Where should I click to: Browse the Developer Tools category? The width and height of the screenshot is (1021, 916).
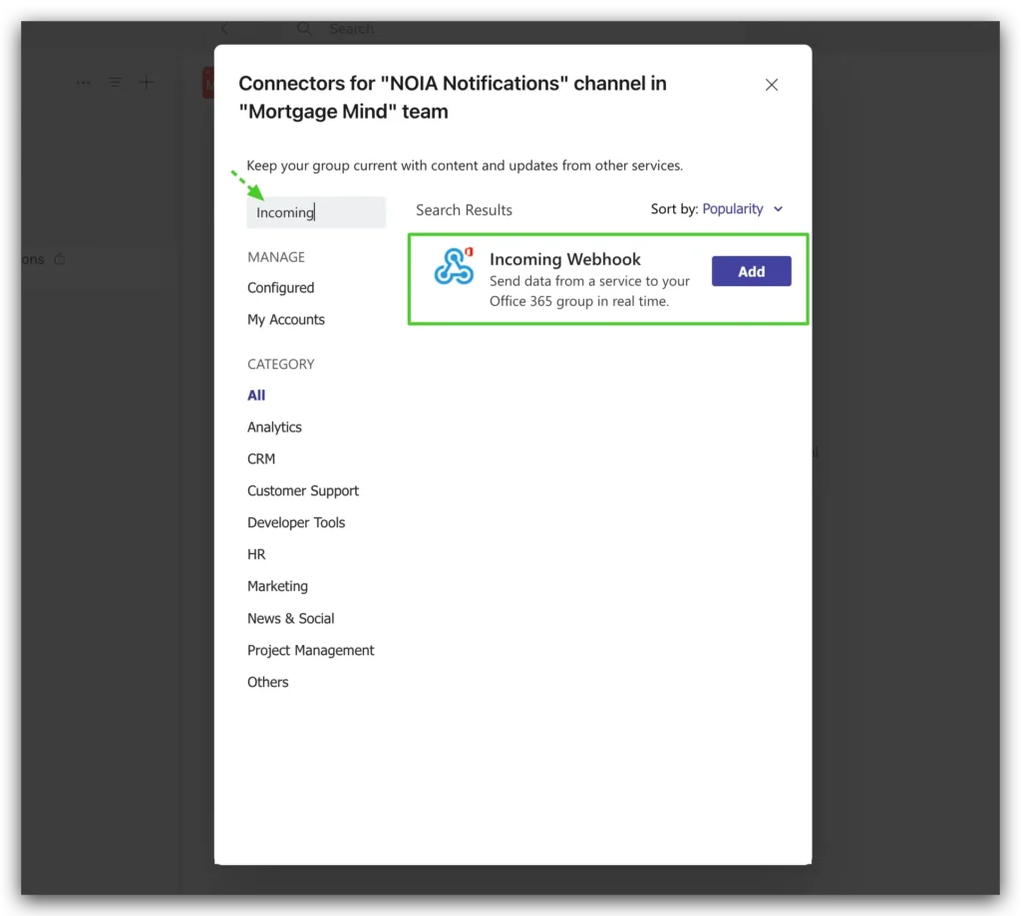click(296, 523)
